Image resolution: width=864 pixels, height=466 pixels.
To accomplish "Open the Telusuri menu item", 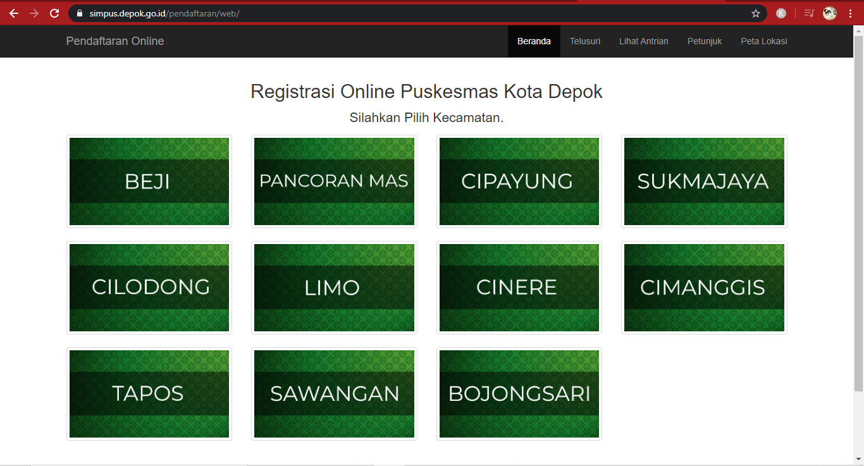I will (x=584, y=40).
